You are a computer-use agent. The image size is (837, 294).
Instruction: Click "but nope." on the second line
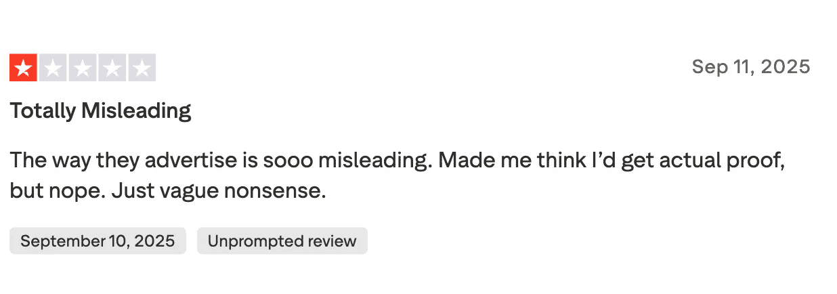pyautogui.click(x=57, y=191)
